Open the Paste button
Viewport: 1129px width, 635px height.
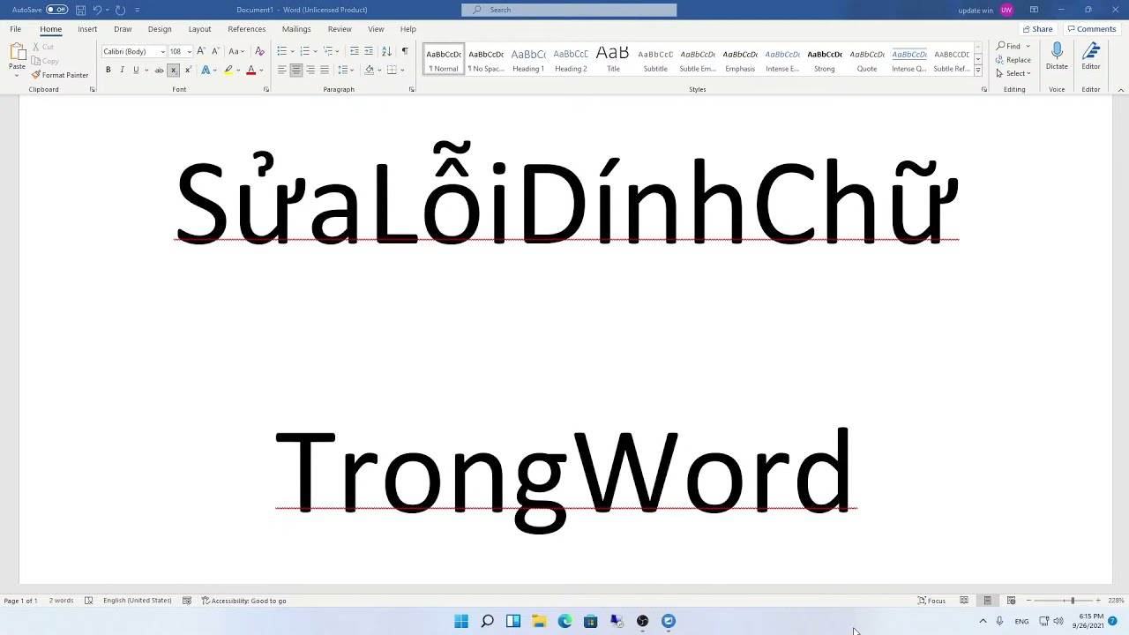point(17,58)
